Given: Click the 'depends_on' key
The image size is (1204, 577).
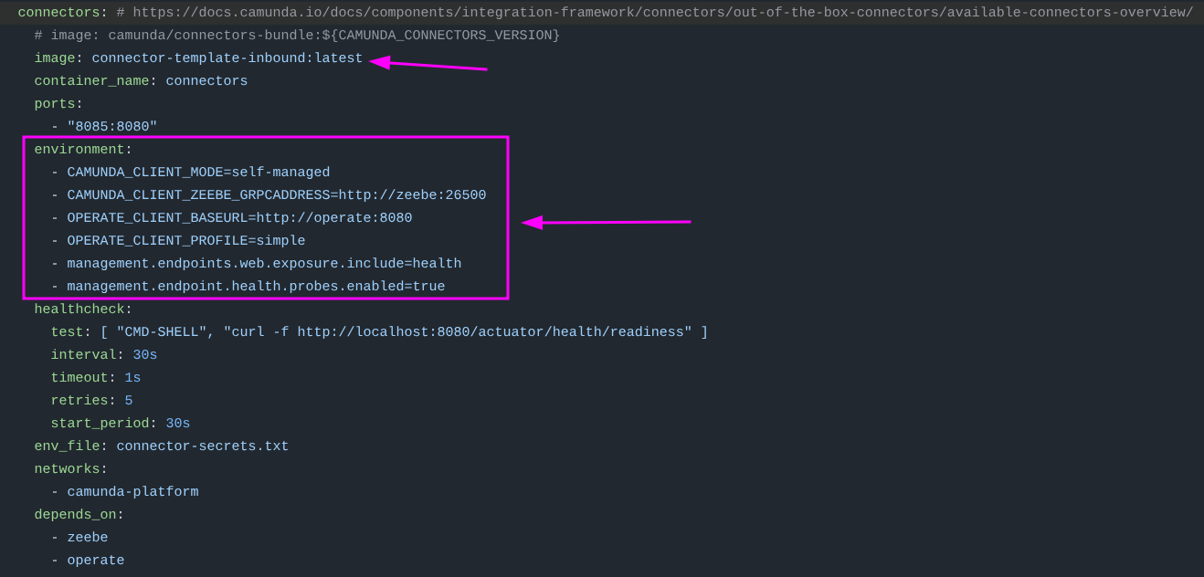Looking at the screenshot, I should [x=75, y=515].
